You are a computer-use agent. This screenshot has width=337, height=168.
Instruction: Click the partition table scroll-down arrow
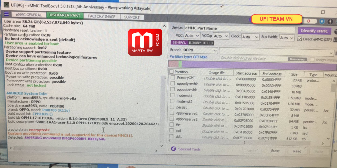point(328,138)
